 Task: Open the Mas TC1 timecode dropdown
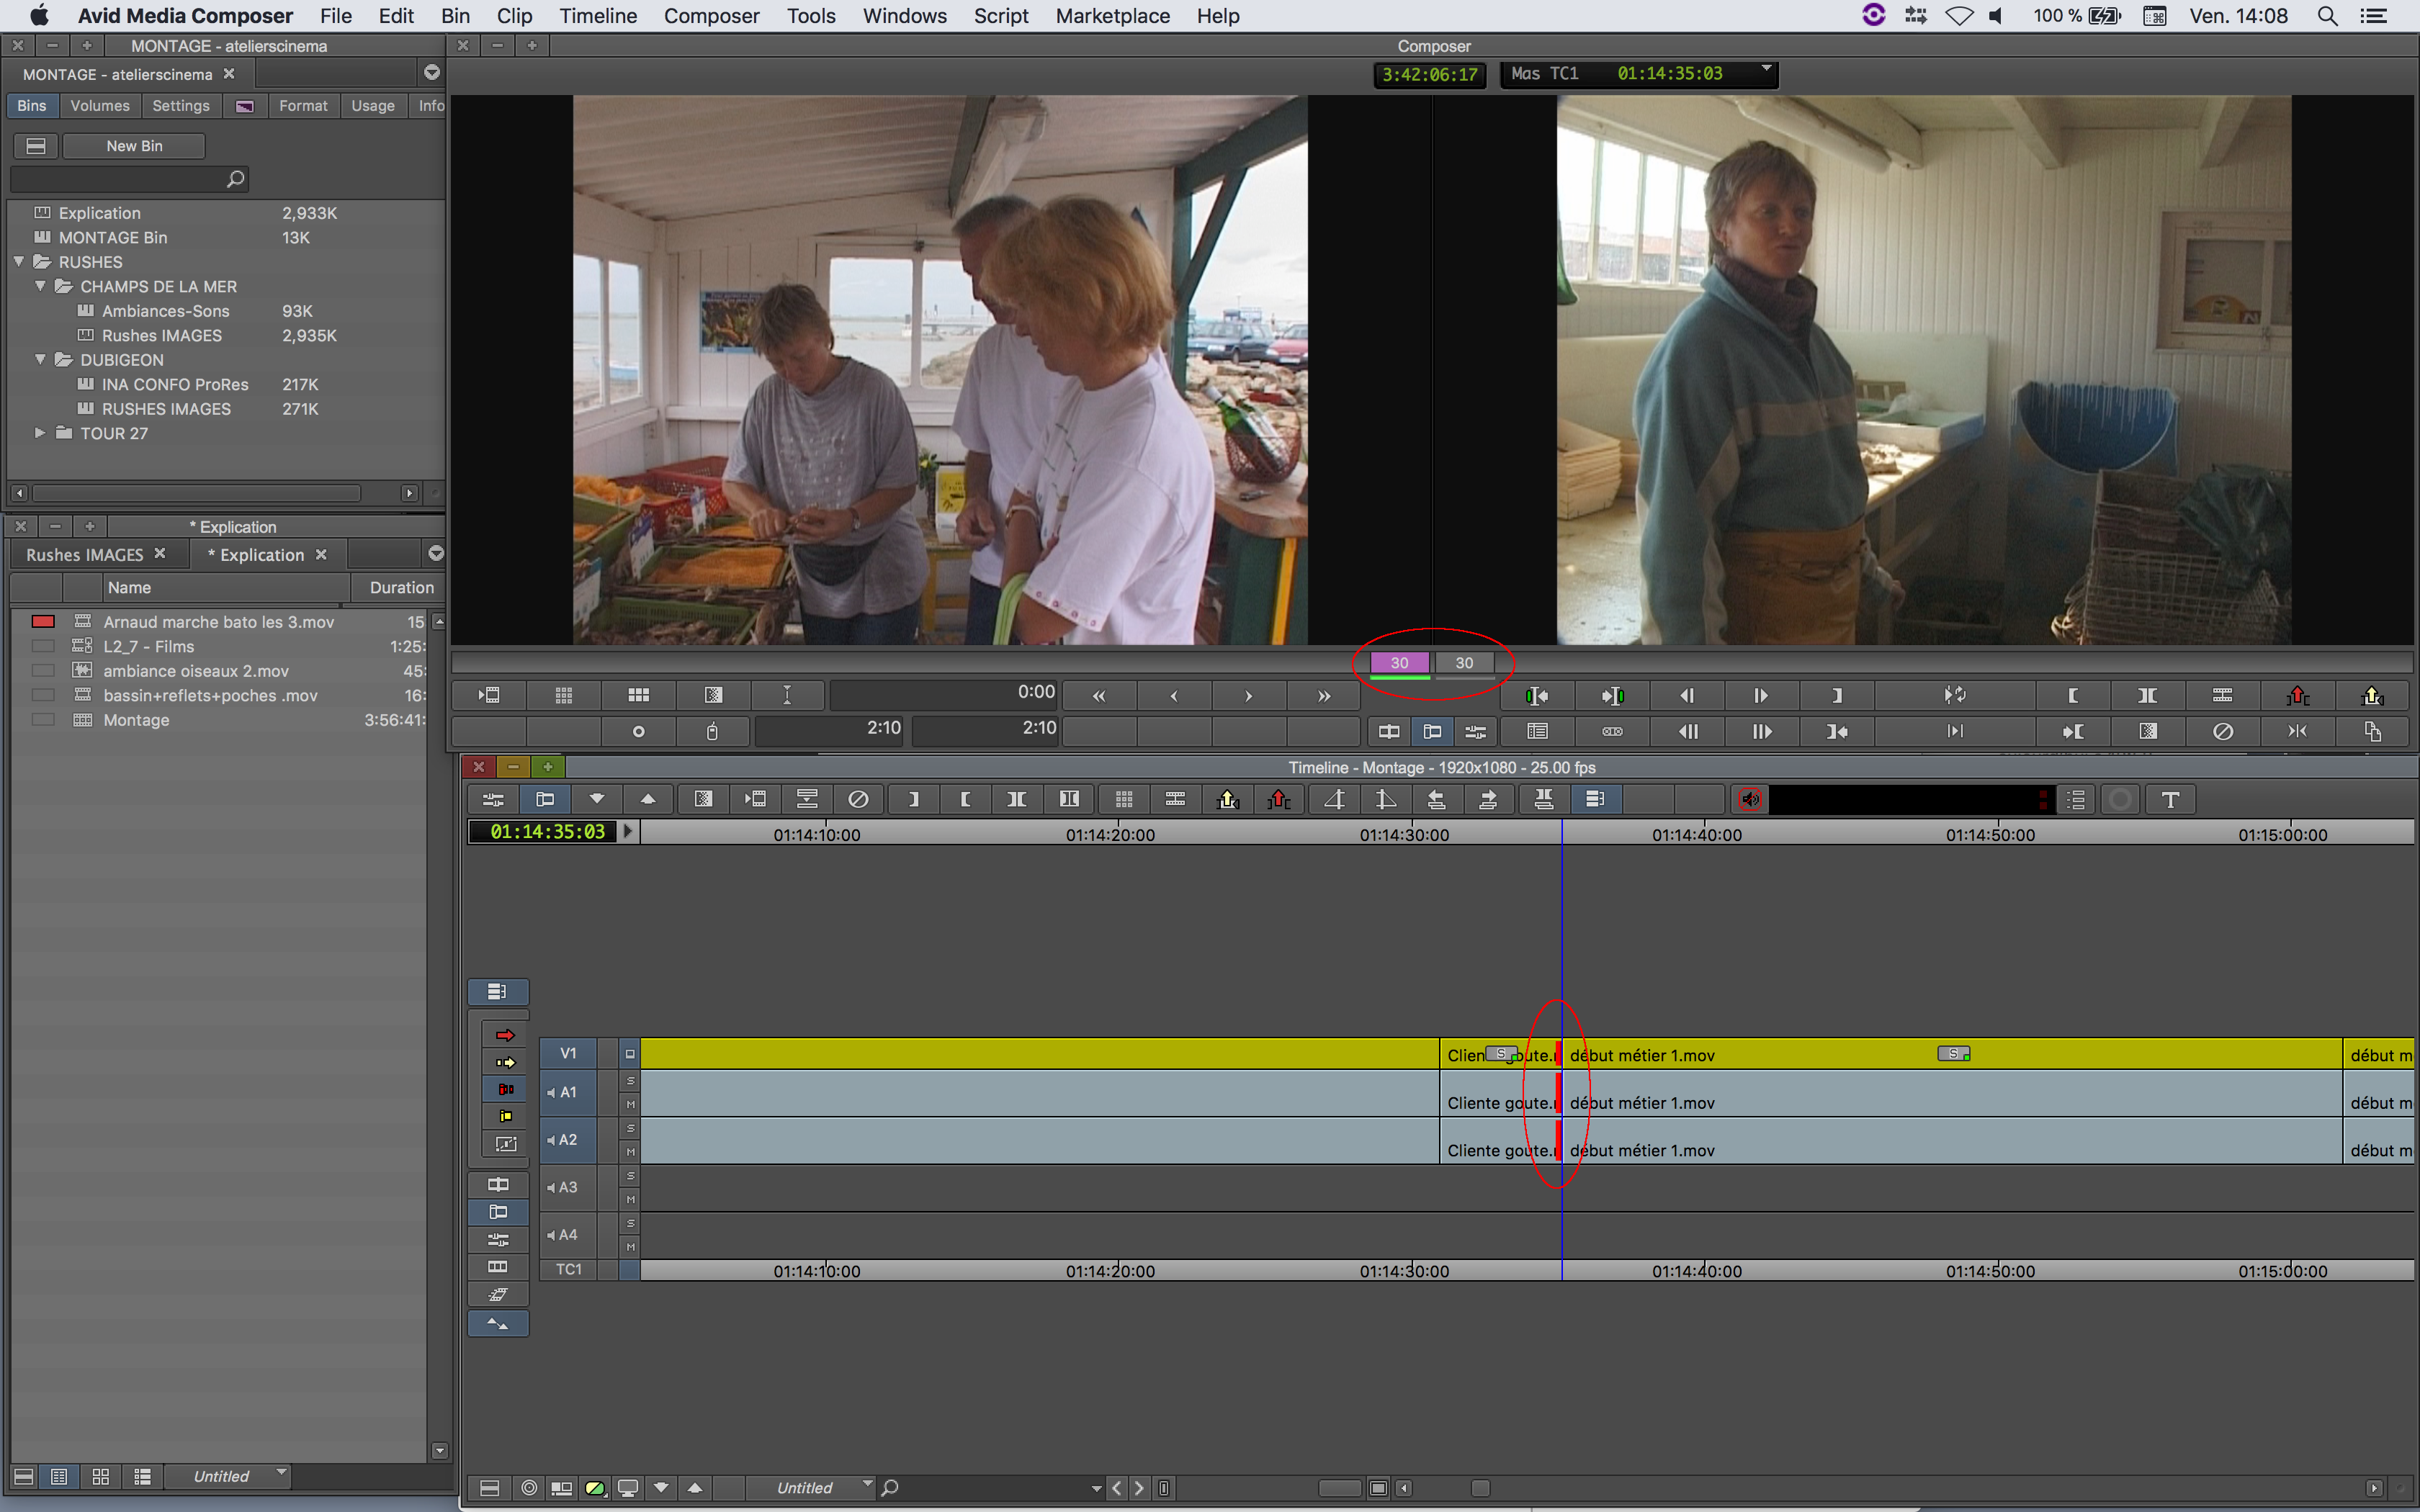tap(1766, 70)
